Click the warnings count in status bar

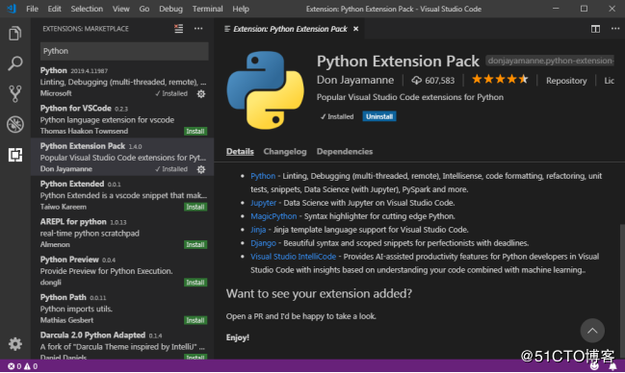click(x=31, y=366)
